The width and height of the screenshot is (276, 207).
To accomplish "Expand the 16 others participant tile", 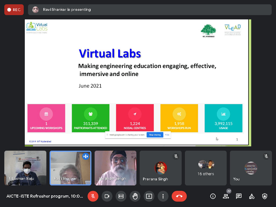I will click(206, 168).
